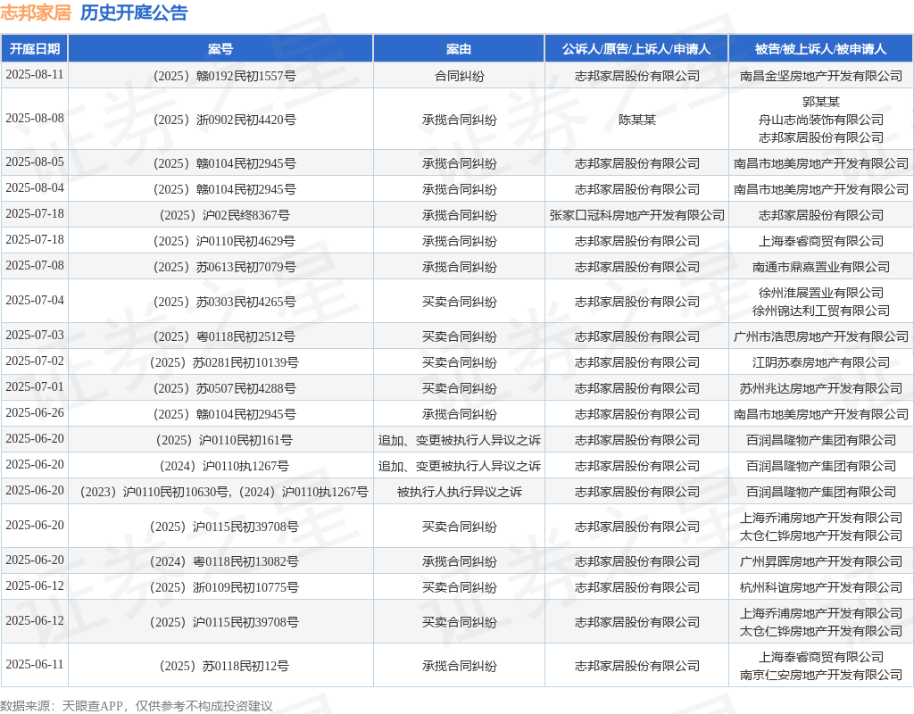Viewport: 914px width, 714px height.
Task: Click the 公诉人/原告/上诉人/申请人 column header
Action: tap(636, 49)
